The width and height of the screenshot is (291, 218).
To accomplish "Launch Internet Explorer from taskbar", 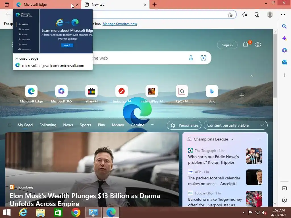I will coord(23,212).
